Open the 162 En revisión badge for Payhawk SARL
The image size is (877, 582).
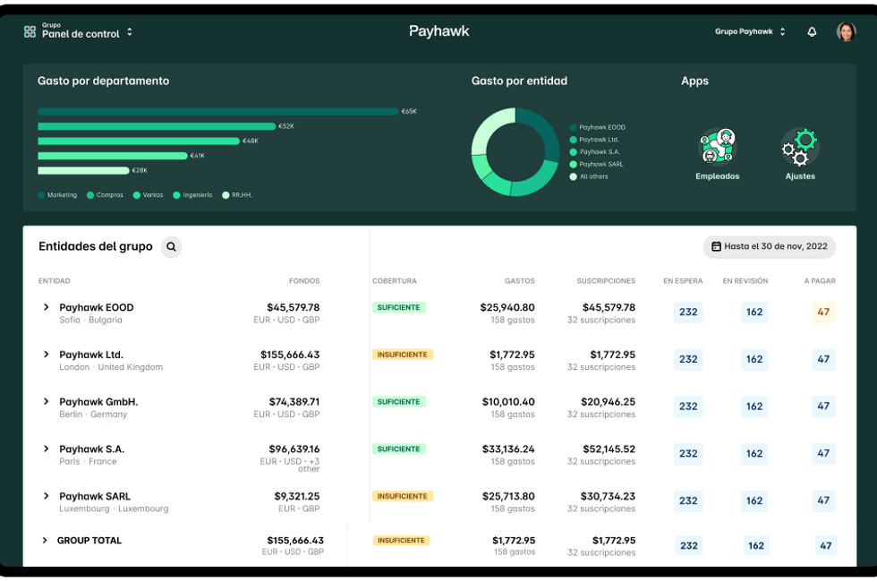pyautogui.click(x=754, y=501)
